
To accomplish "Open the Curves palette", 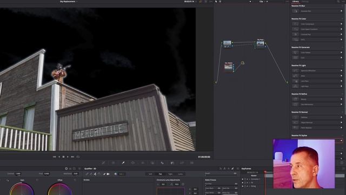I will coord(103,162).
